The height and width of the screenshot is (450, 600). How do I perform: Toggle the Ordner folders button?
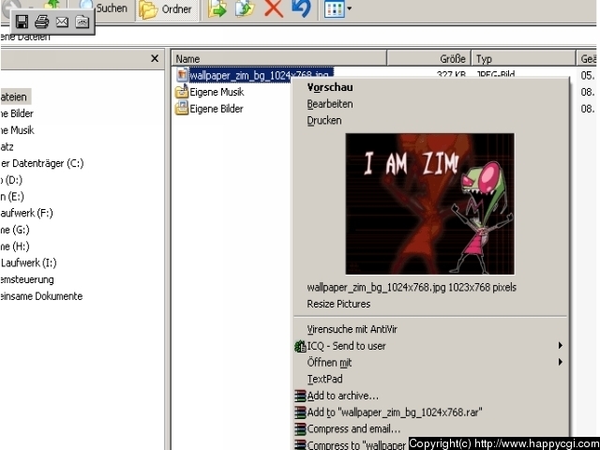click(x=167, y=9)
